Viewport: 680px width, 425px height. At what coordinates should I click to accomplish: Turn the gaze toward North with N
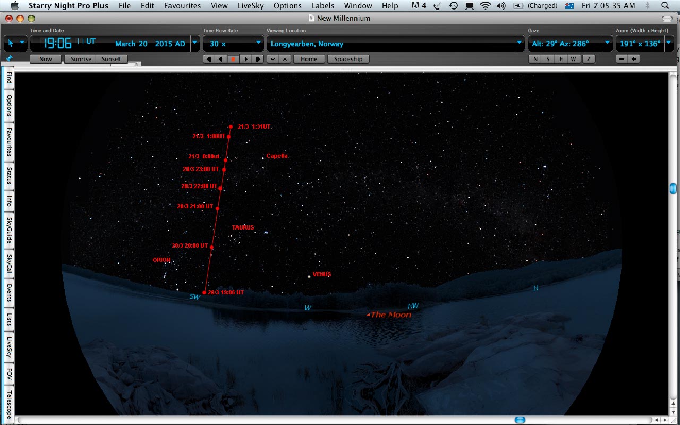click(535, 59)
